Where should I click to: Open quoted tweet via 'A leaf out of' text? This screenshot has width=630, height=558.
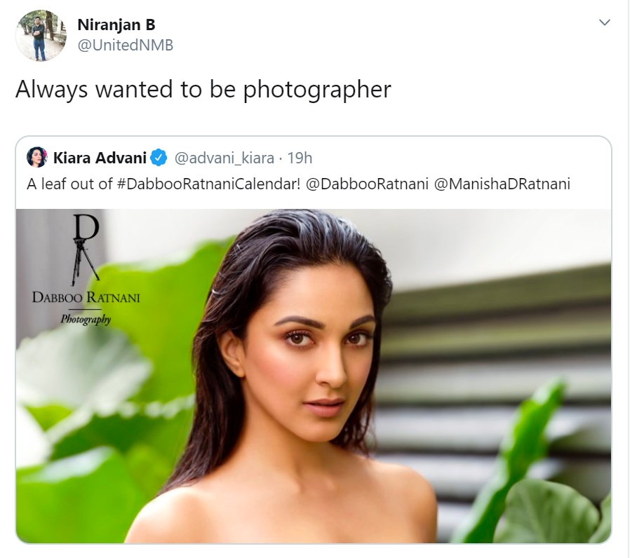point(69,184)
